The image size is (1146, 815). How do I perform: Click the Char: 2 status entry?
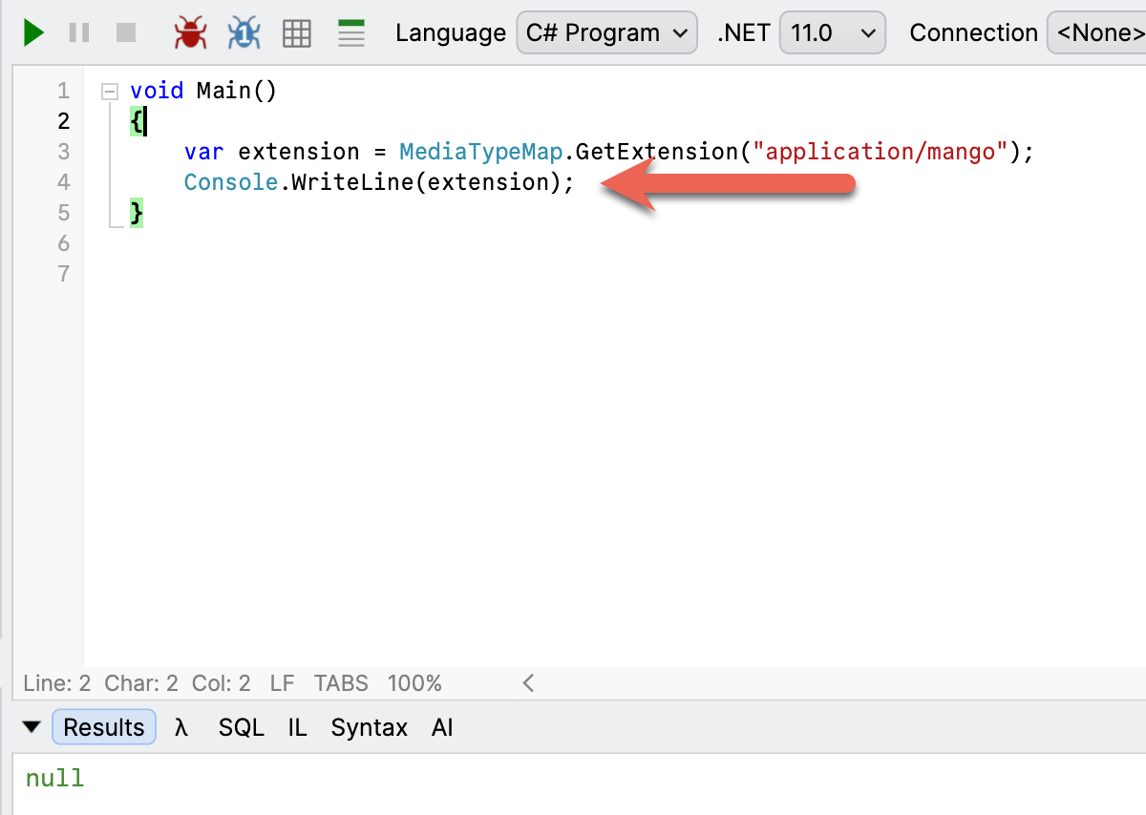click(141, 683)
